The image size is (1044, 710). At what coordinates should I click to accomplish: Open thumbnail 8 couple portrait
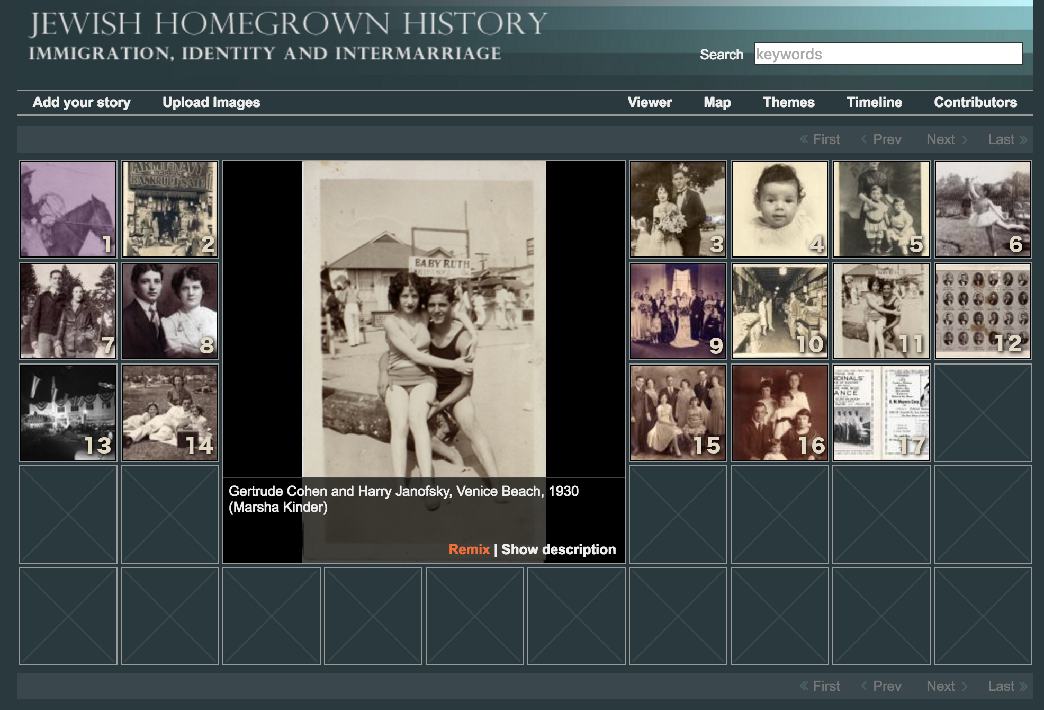coord(170,311)
